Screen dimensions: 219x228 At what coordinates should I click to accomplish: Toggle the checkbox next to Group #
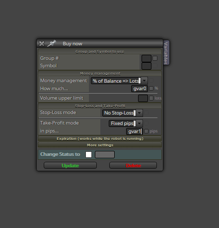(155, 58)
